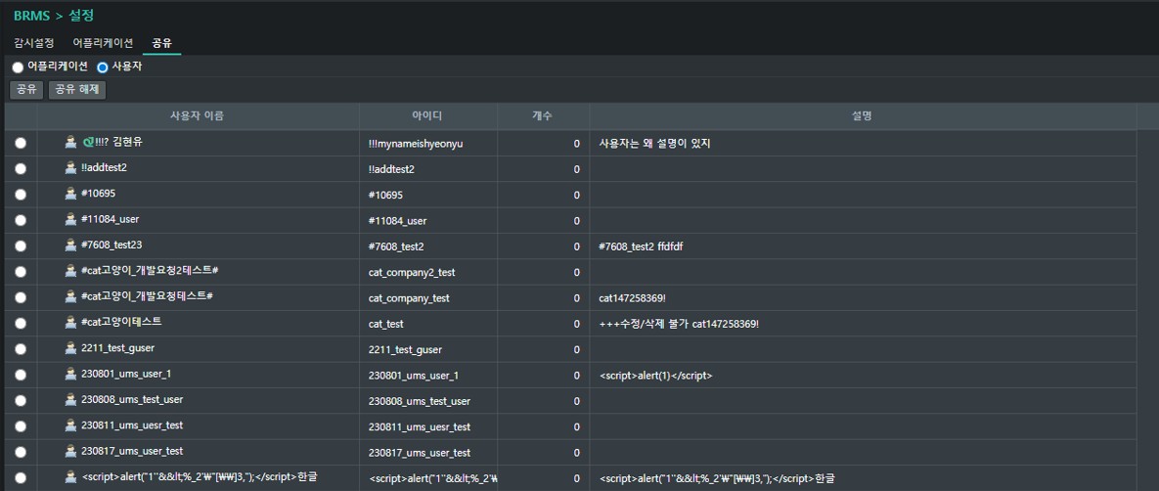Select radio button for 2211_test_guser row
The height and width of the screenshot is (491, 1159).
coord(21,349)
